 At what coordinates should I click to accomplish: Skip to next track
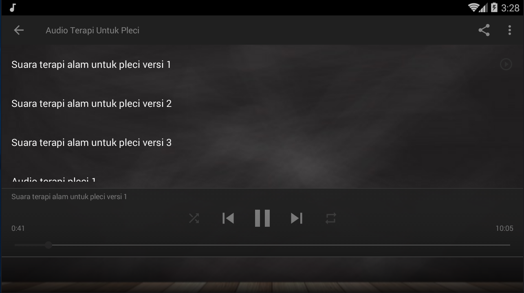click(297, 218)
